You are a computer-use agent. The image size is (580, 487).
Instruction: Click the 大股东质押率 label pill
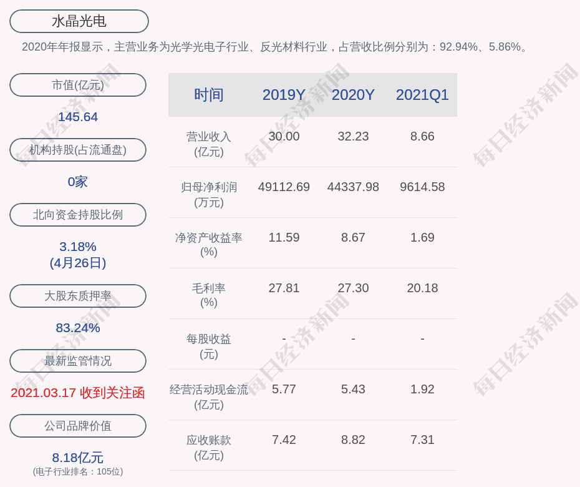(x=78, y=295)
